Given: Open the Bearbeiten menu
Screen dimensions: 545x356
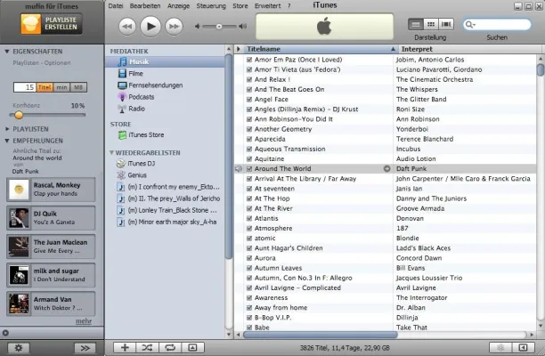Looking at the screenshot, I should pos(145,6).
